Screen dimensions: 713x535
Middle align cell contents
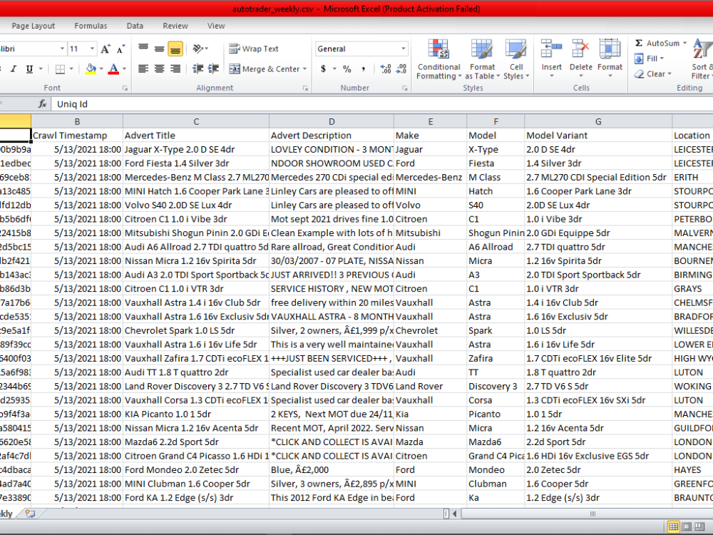(159, 49)
